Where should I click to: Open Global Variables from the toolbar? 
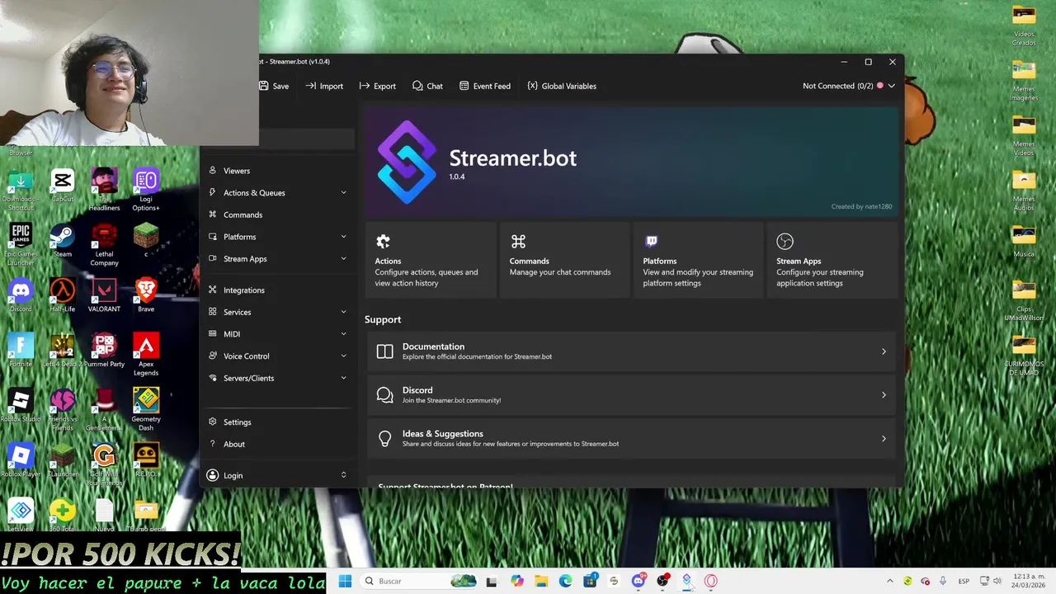click(x=562, y=86)
